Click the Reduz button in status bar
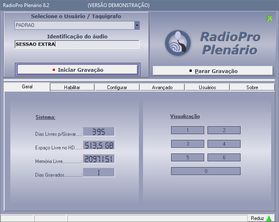279x222 pixels. (261, 218)
